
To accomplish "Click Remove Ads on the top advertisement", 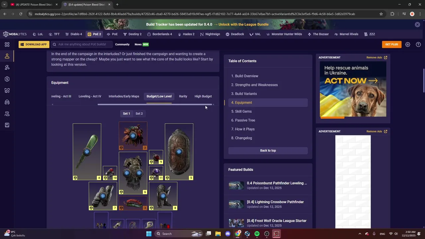I will click(377, 57).
